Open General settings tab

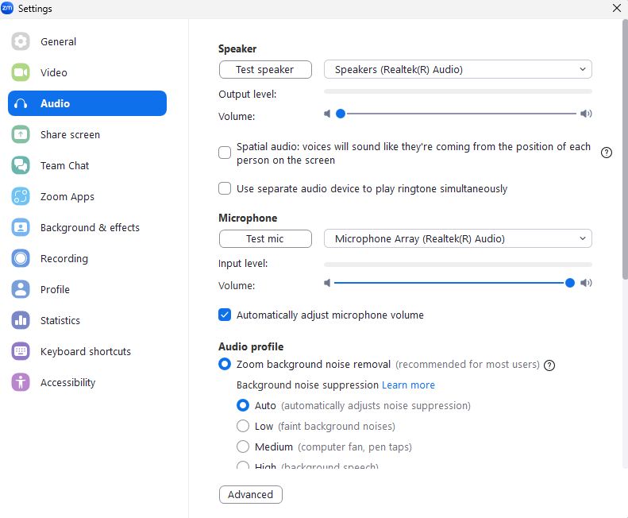tap(87, 41)
